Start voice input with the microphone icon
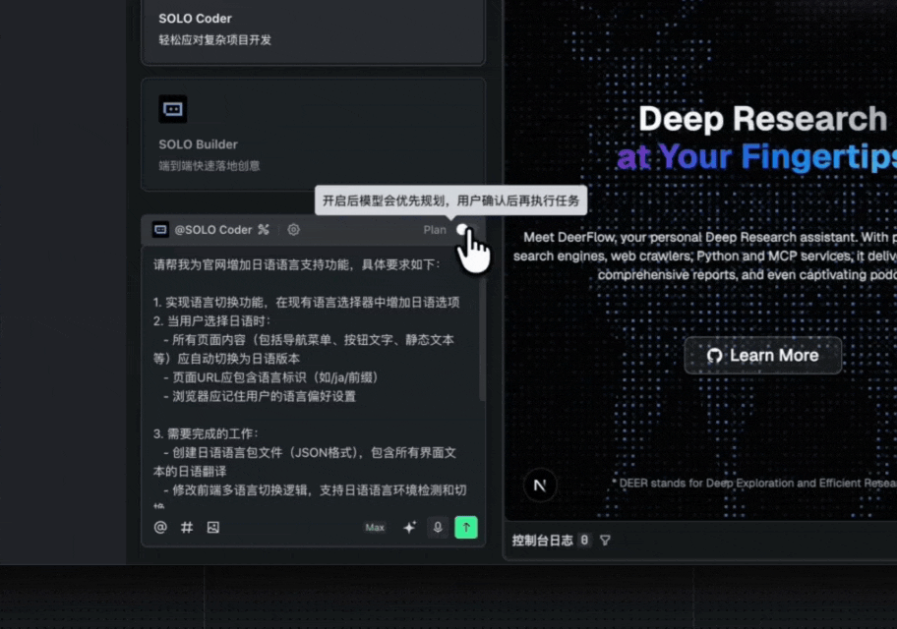 pos(438,527)
